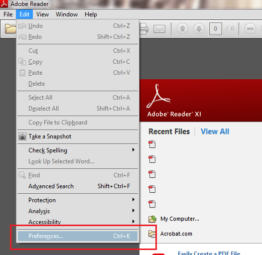Screen dimensions: 262x255
Task: Expand the Protection submenu
Action: pos(78,200)
